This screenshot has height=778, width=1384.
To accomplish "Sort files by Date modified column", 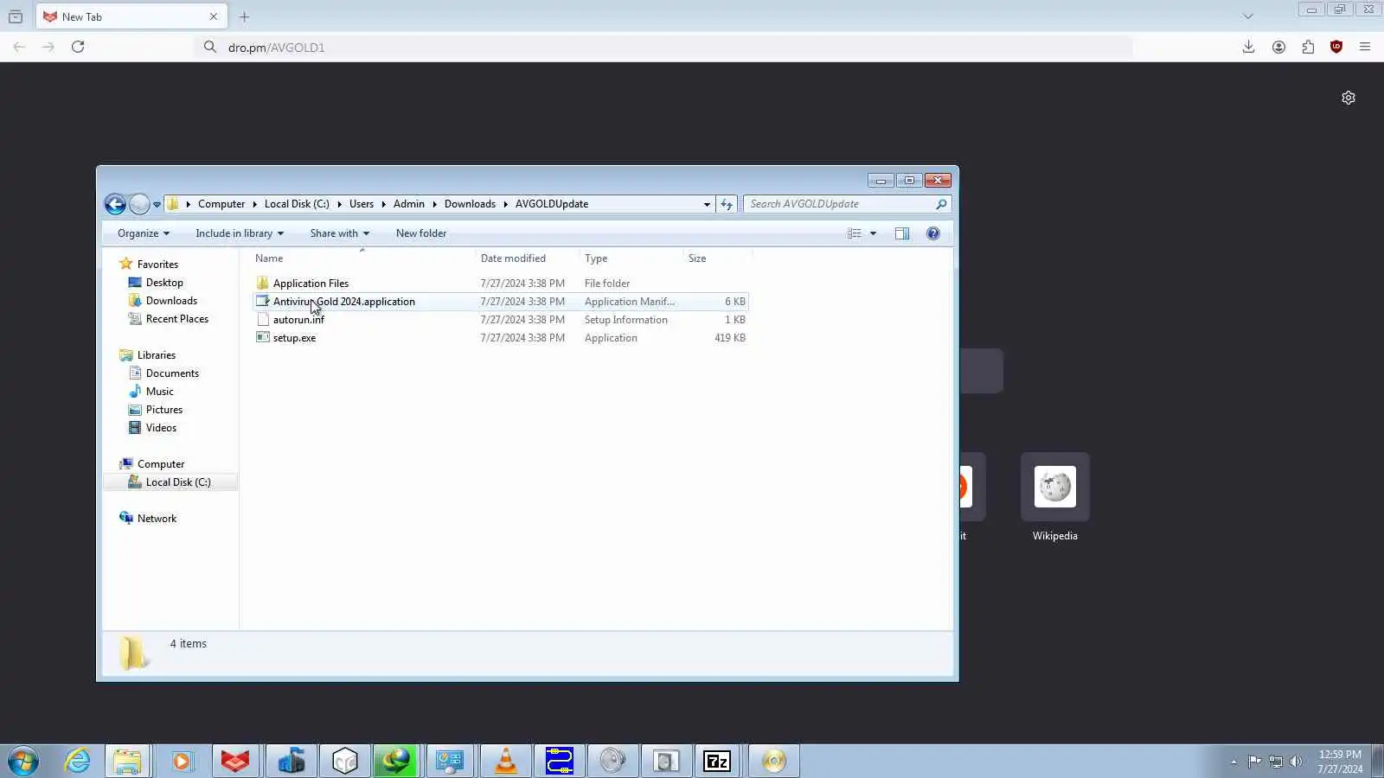I will pyautogui.click(x=527, y=258).
